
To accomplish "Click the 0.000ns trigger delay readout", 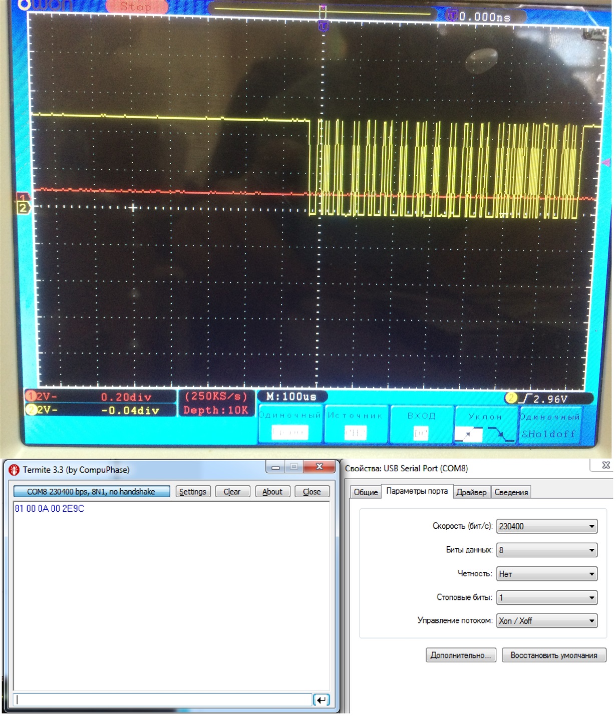I will pos(485,17).
